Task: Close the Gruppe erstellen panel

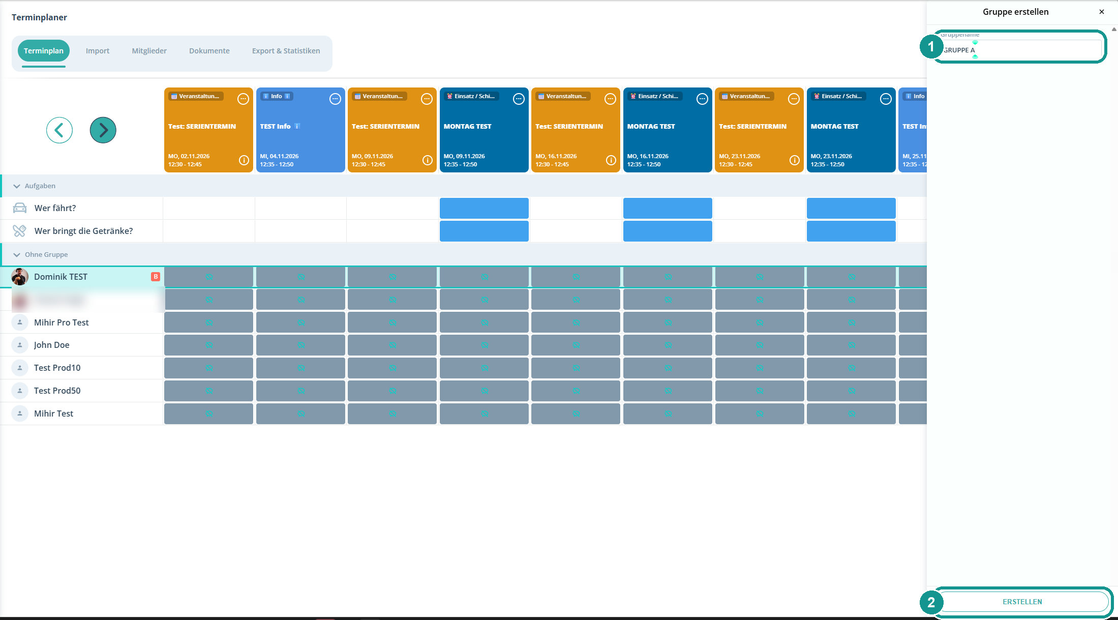Action: tap(1102, 12)
